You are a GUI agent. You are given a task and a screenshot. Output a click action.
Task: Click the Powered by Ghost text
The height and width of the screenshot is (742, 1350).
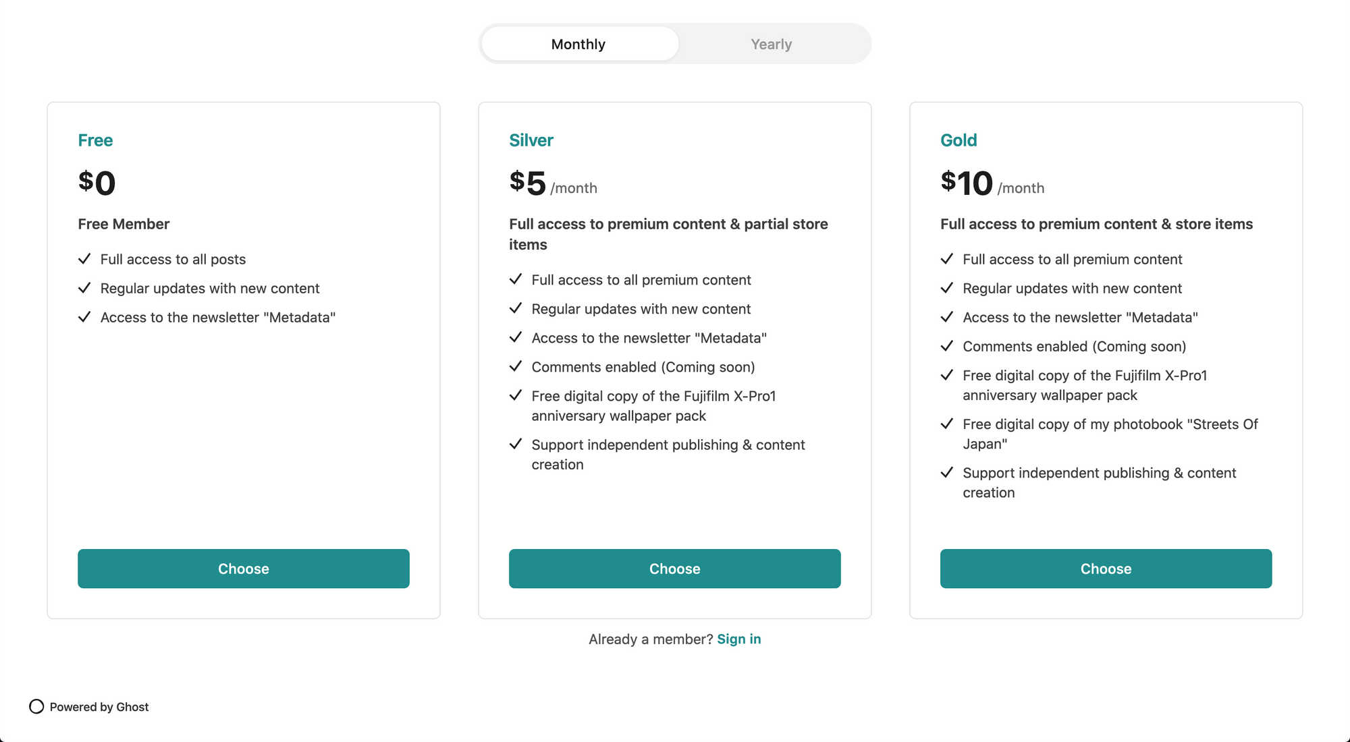tap(99, 707)
